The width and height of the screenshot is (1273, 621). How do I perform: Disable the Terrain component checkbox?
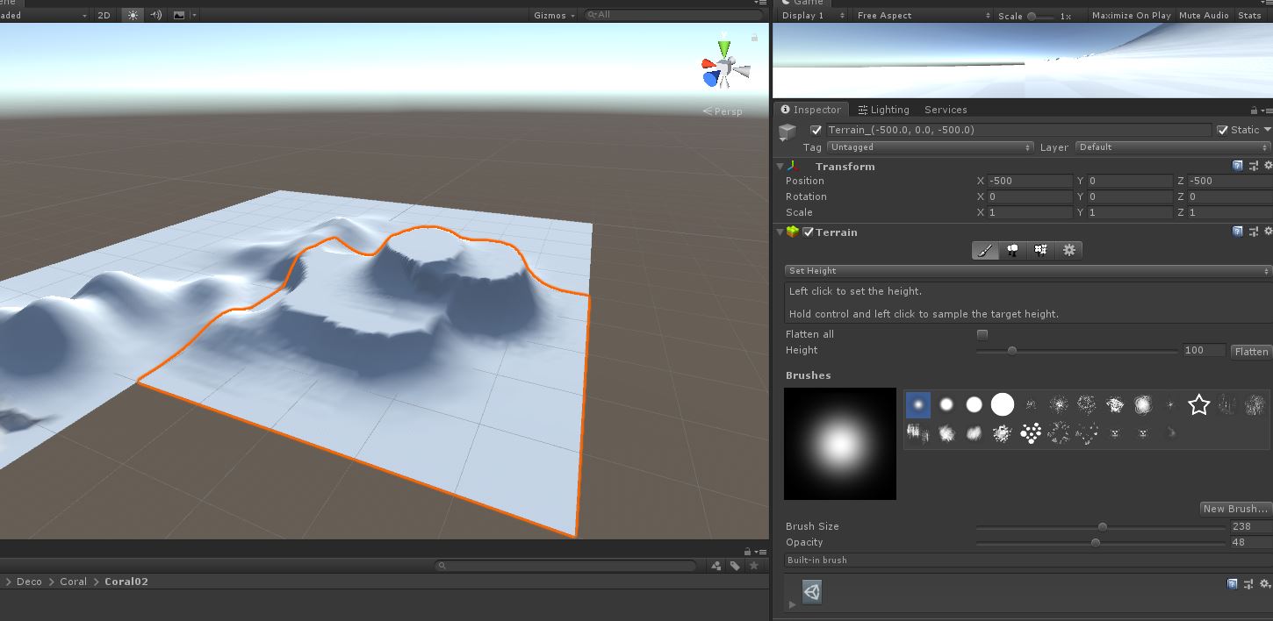(809, 232)
